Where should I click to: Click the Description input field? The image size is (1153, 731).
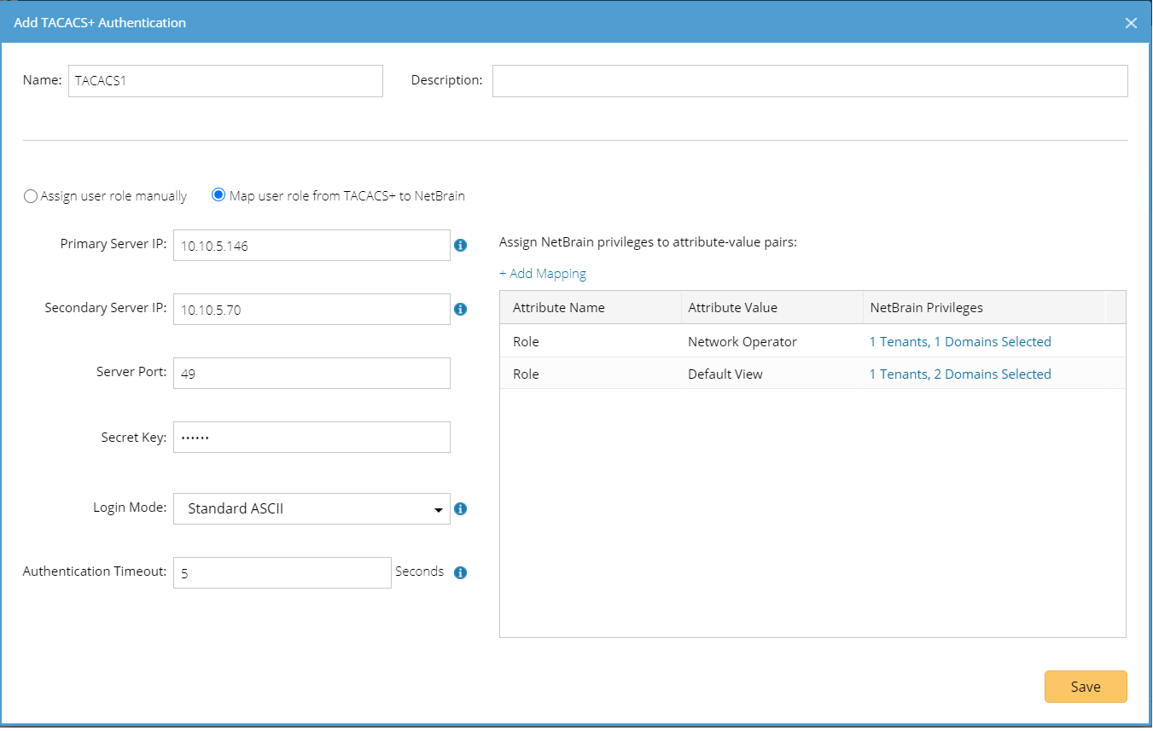(810, 80)
